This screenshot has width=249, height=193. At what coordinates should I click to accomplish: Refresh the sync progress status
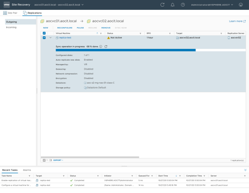click(x=106, y=47)
